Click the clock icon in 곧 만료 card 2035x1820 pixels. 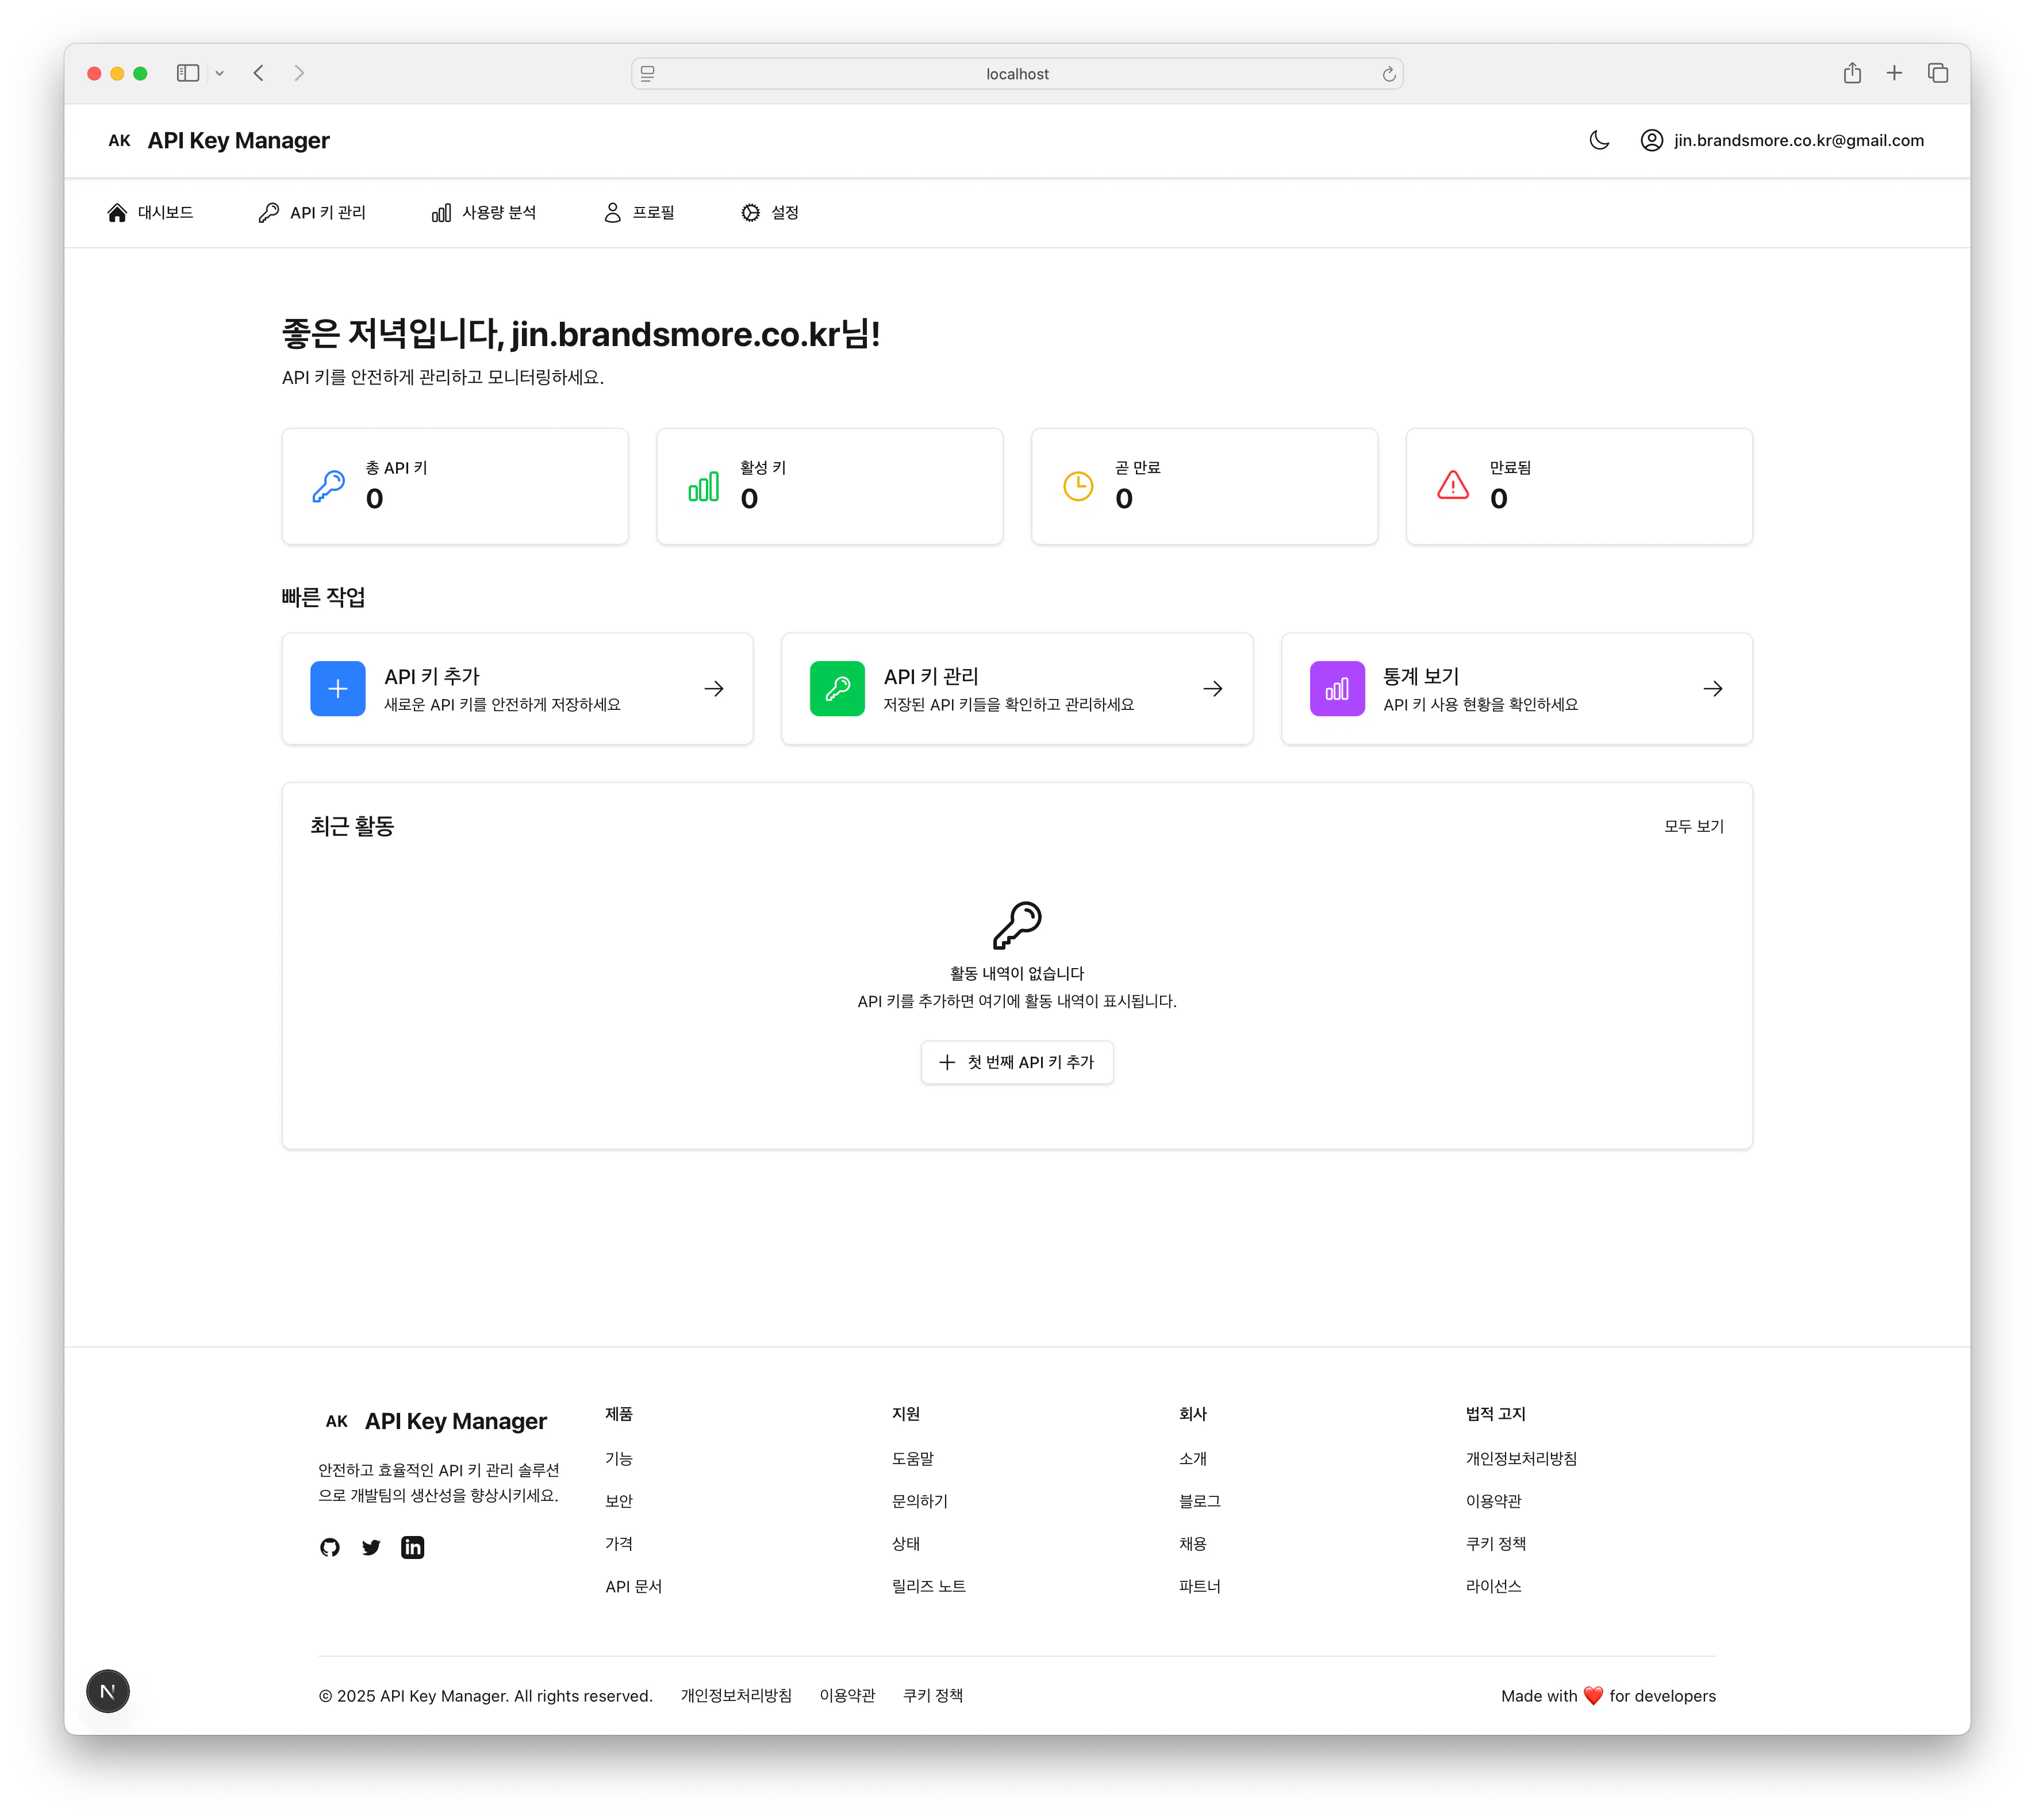coord(1077,486)
